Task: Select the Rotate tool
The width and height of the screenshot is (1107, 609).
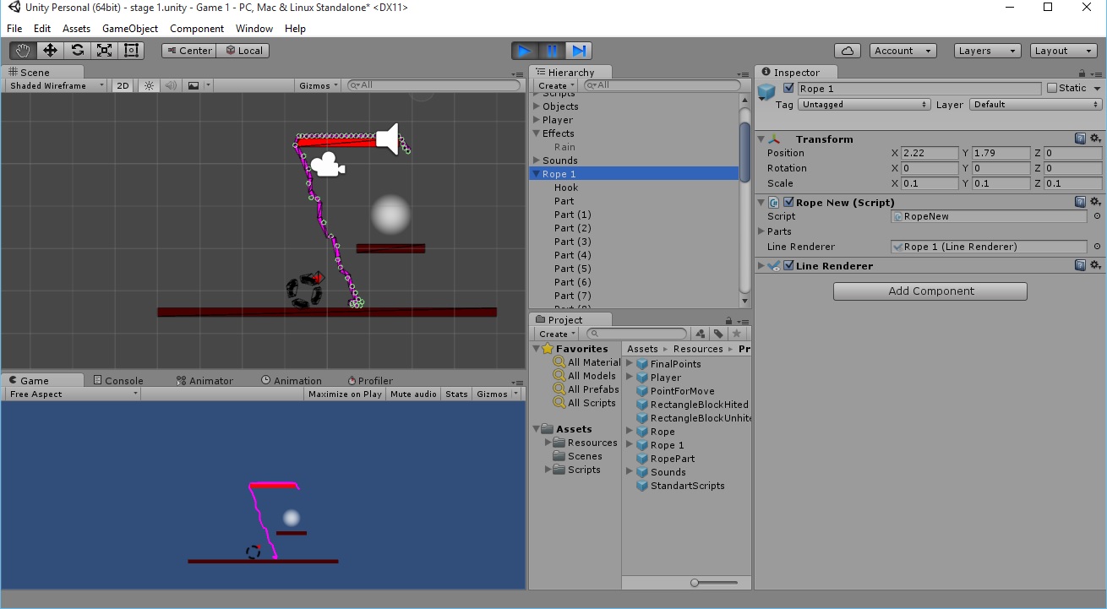Action: [77, 51]
